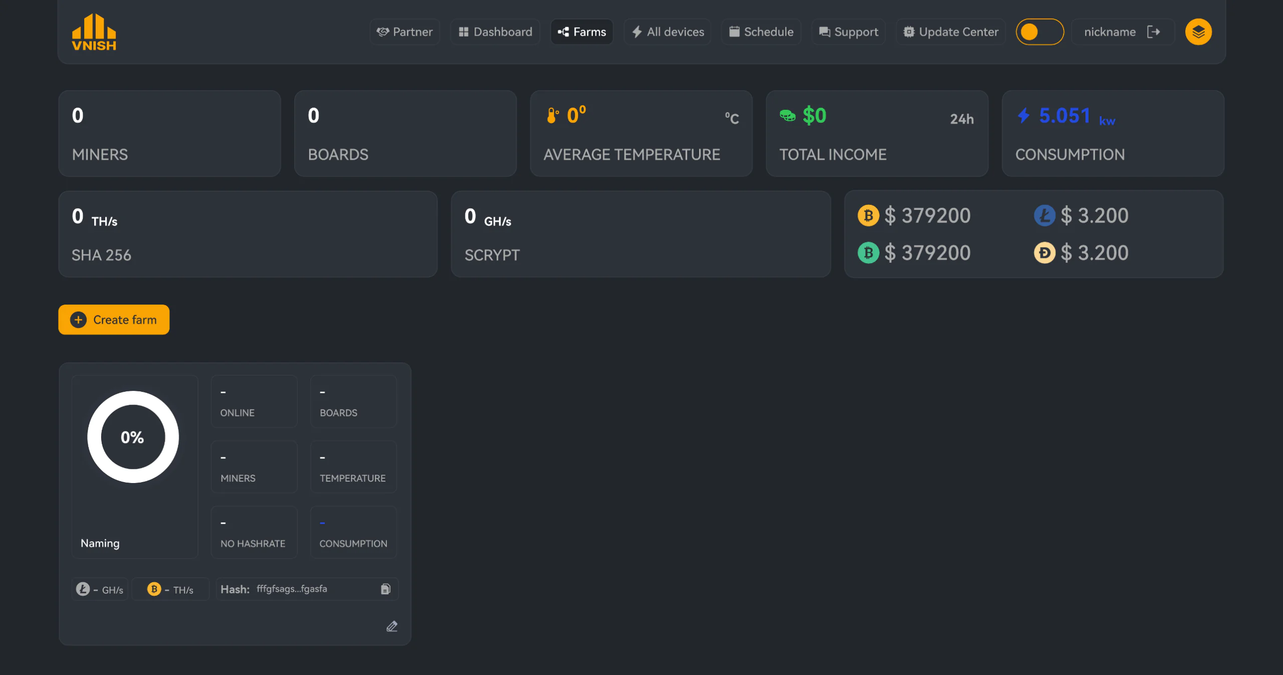Open the Update Center
The width and height of the screenshot is (1283, 675).
(951, 32)
